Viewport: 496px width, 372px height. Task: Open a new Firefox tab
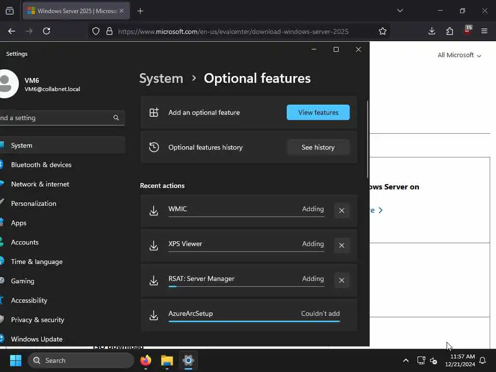pos(140,11)
